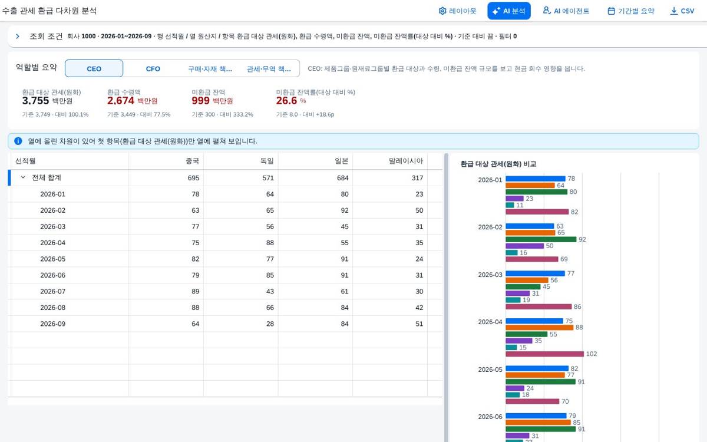Click the purple 50 bar for 2026-02
Image resolution: width=707 pixels, height=442 pixels.
point(524,246)
